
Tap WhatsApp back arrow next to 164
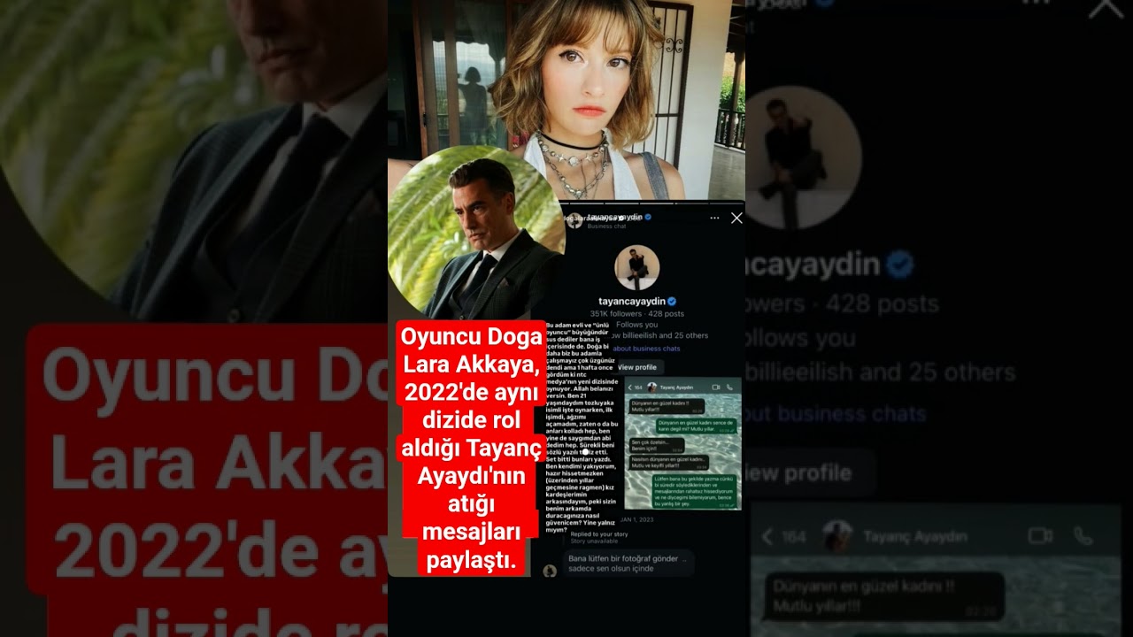[x=631, y=388]
